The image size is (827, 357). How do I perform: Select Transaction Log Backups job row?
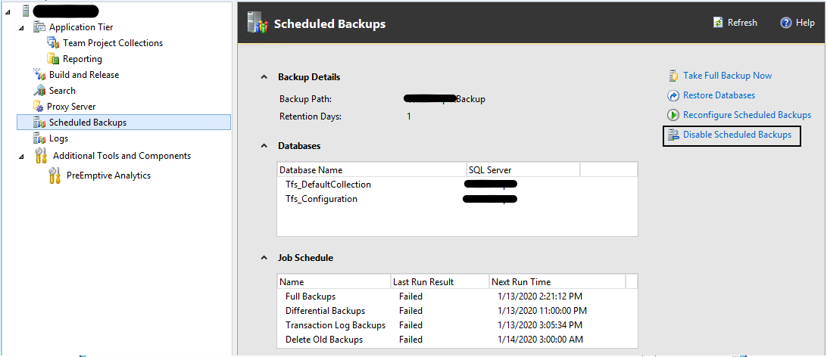click(x=457, y=325)
